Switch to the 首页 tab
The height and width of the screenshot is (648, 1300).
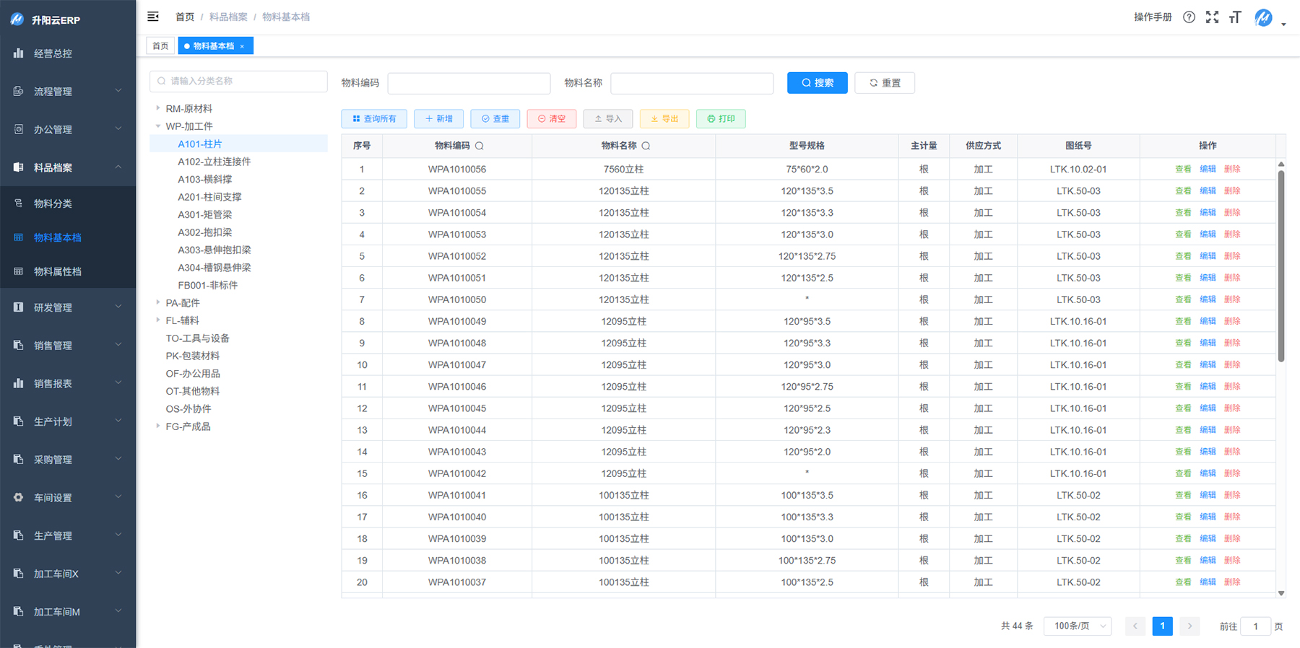click(160, 46)
